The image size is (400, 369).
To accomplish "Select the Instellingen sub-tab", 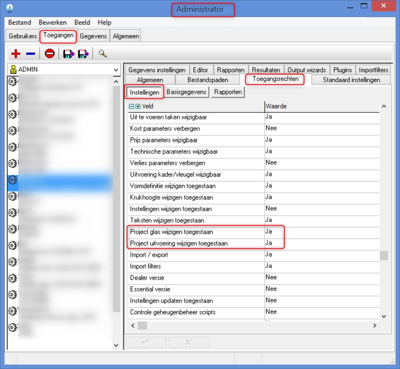I will click(144, 92).
